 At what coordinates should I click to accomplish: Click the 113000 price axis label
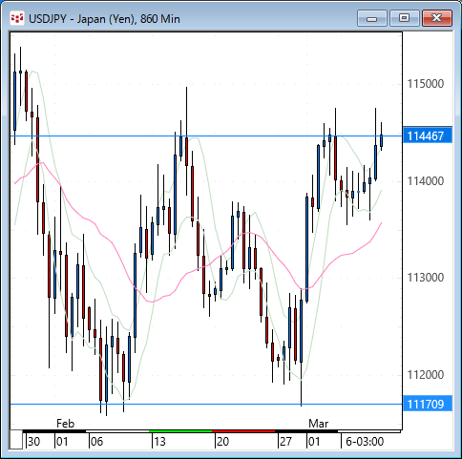pyautogui.click(x=426, y=278)
